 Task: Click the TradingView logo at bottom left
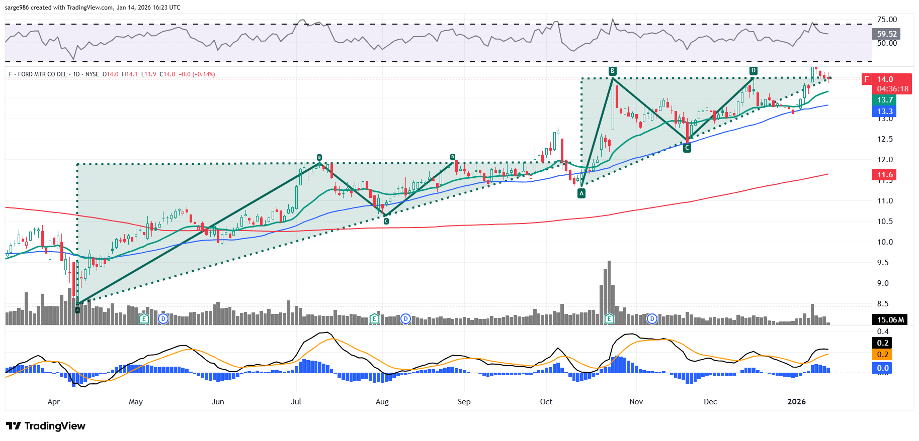(x=46, y=426)
